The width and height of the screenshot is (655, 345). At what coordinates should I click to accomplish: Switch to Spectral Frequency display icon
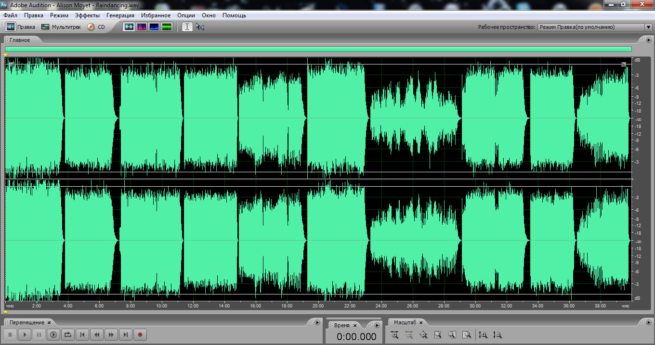142,27
